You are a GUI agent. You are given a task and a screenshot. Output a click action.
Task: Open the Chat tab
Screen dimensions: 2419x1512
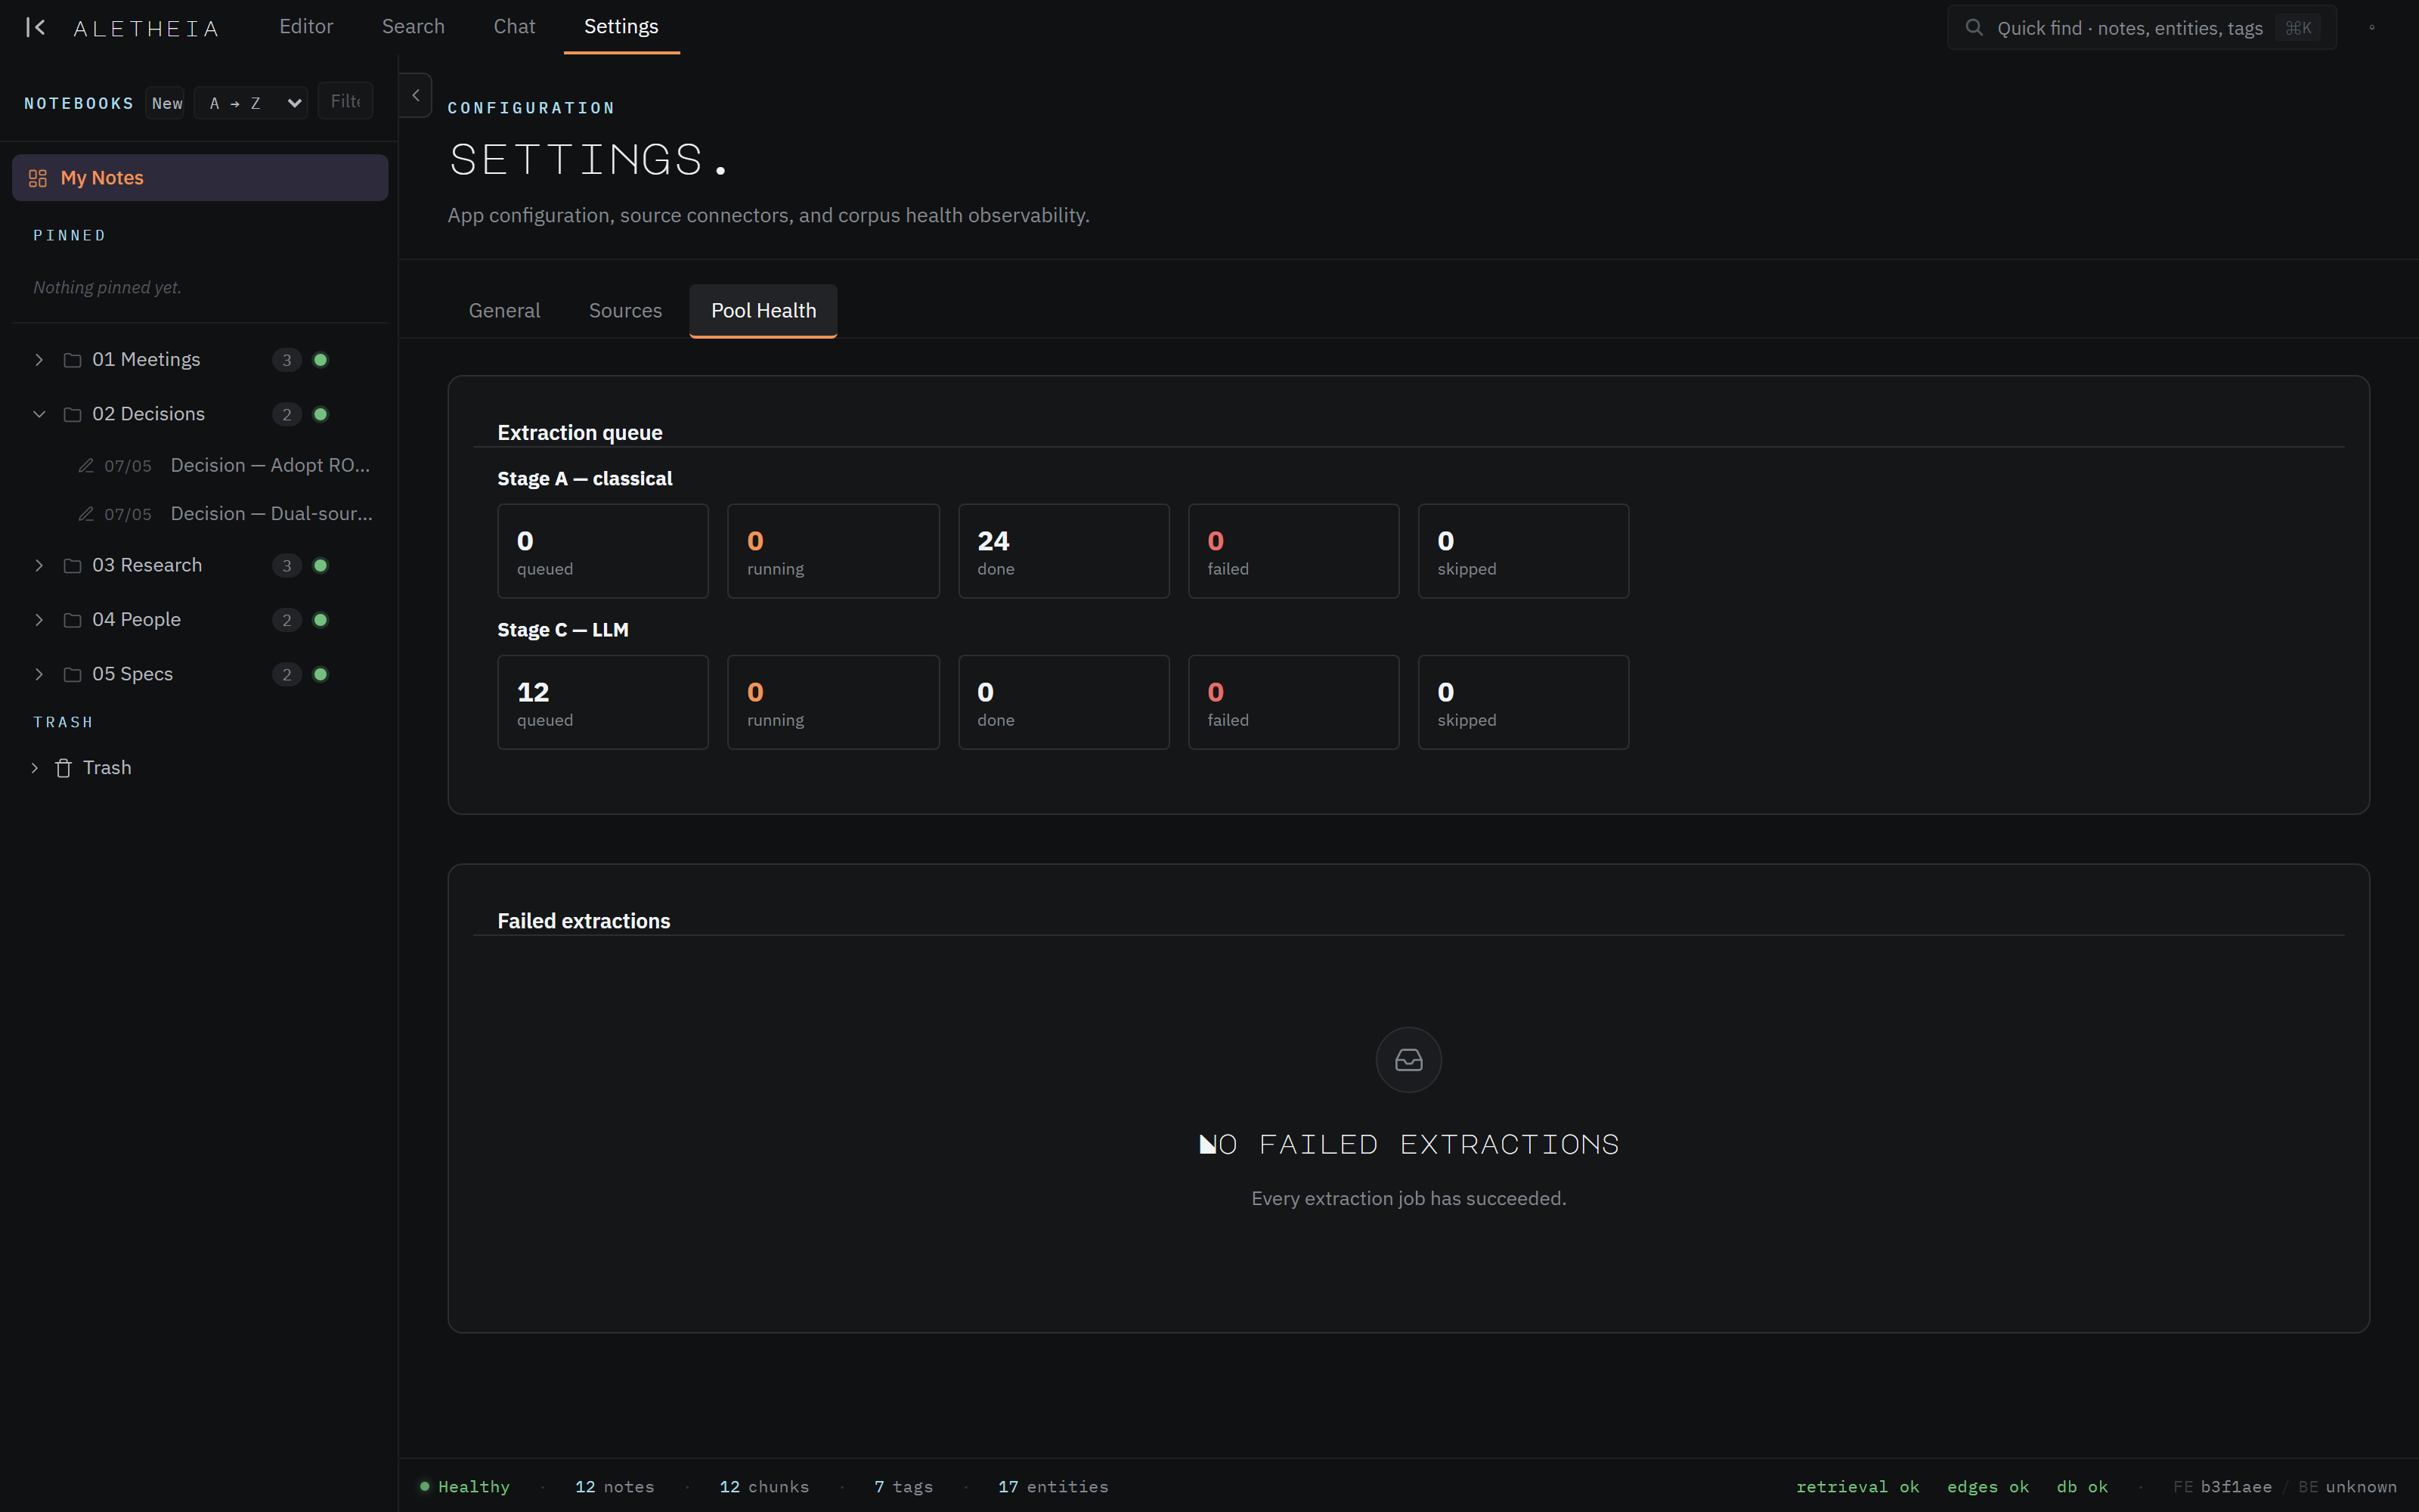pos(514,27)
